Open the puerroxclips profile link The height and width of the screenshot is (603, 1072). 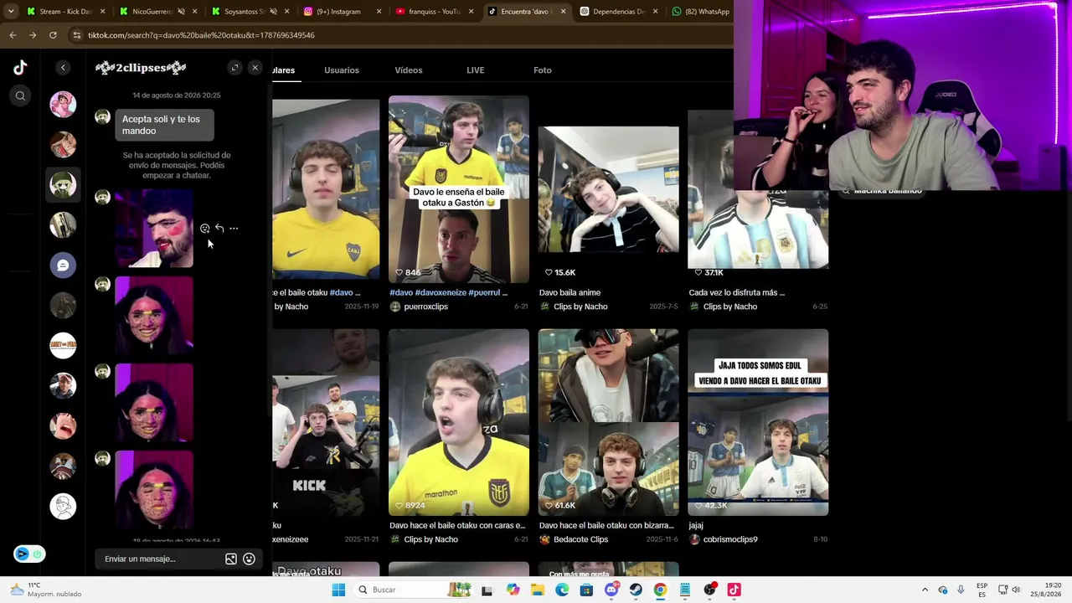click(425, 307)
